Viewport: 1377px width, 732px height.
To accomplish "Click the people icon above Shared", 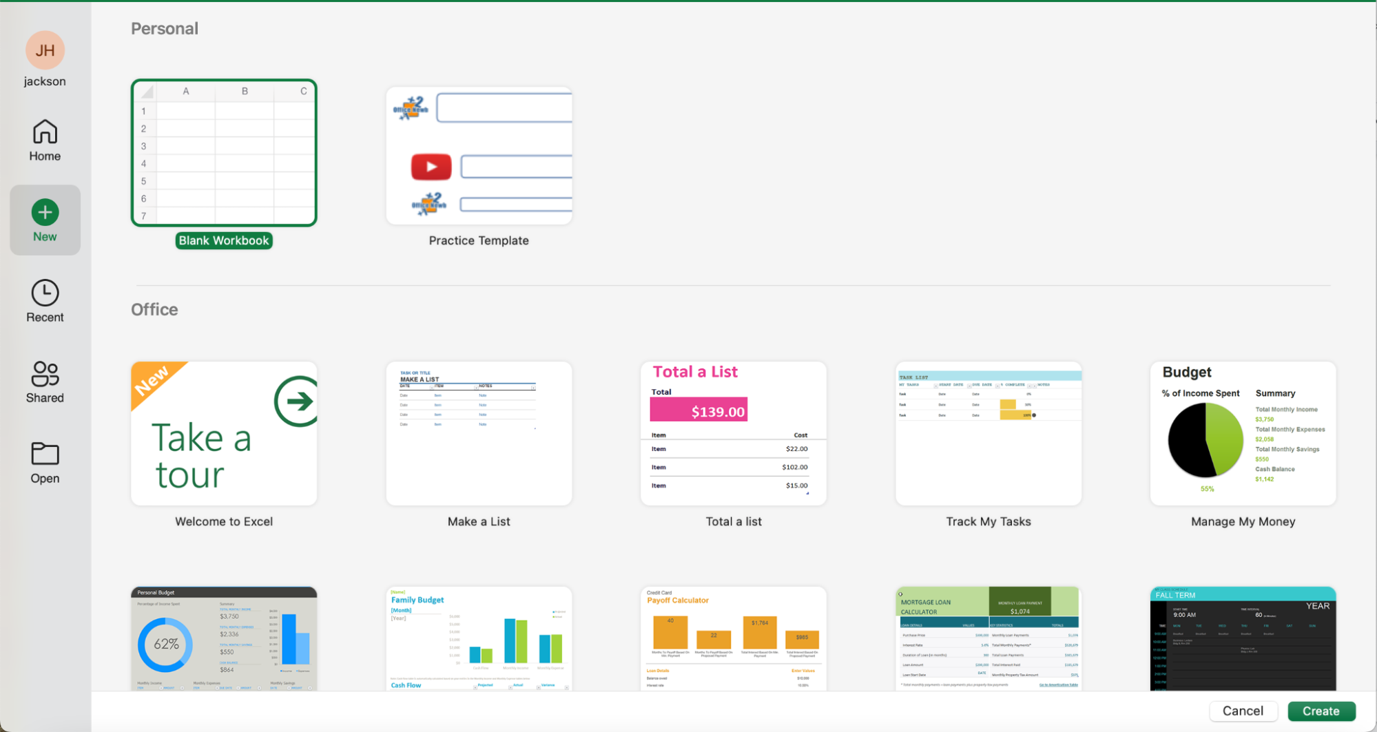I will 45,374.
